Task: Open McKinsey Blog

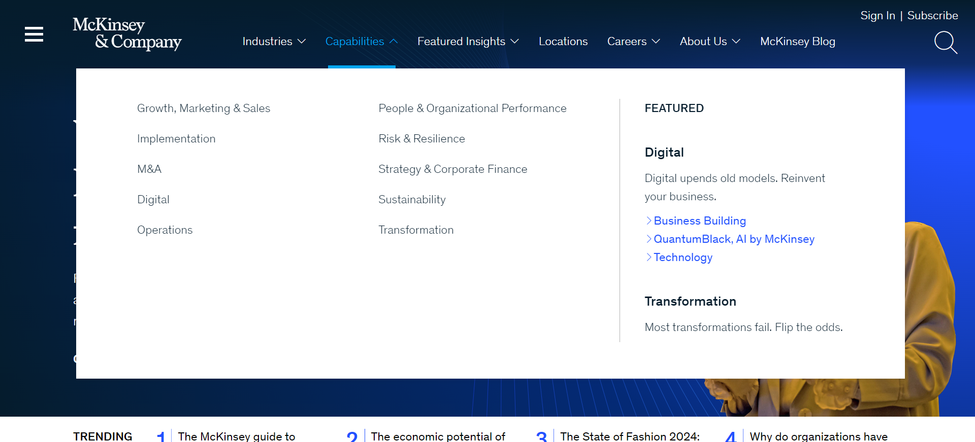Action: (798, 42)
